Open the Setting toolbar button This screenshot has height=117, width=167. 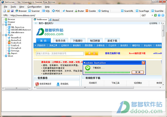point(104,11)
